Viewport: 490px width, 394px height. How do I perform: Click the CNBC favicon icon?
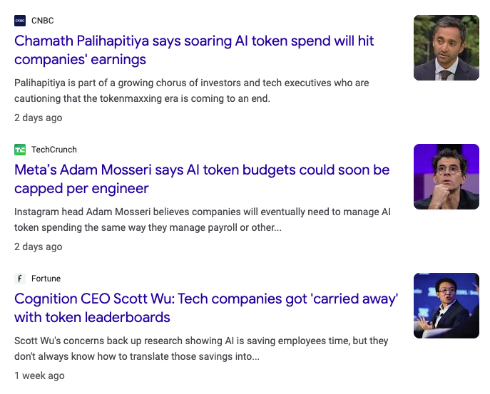coord(20,21)
